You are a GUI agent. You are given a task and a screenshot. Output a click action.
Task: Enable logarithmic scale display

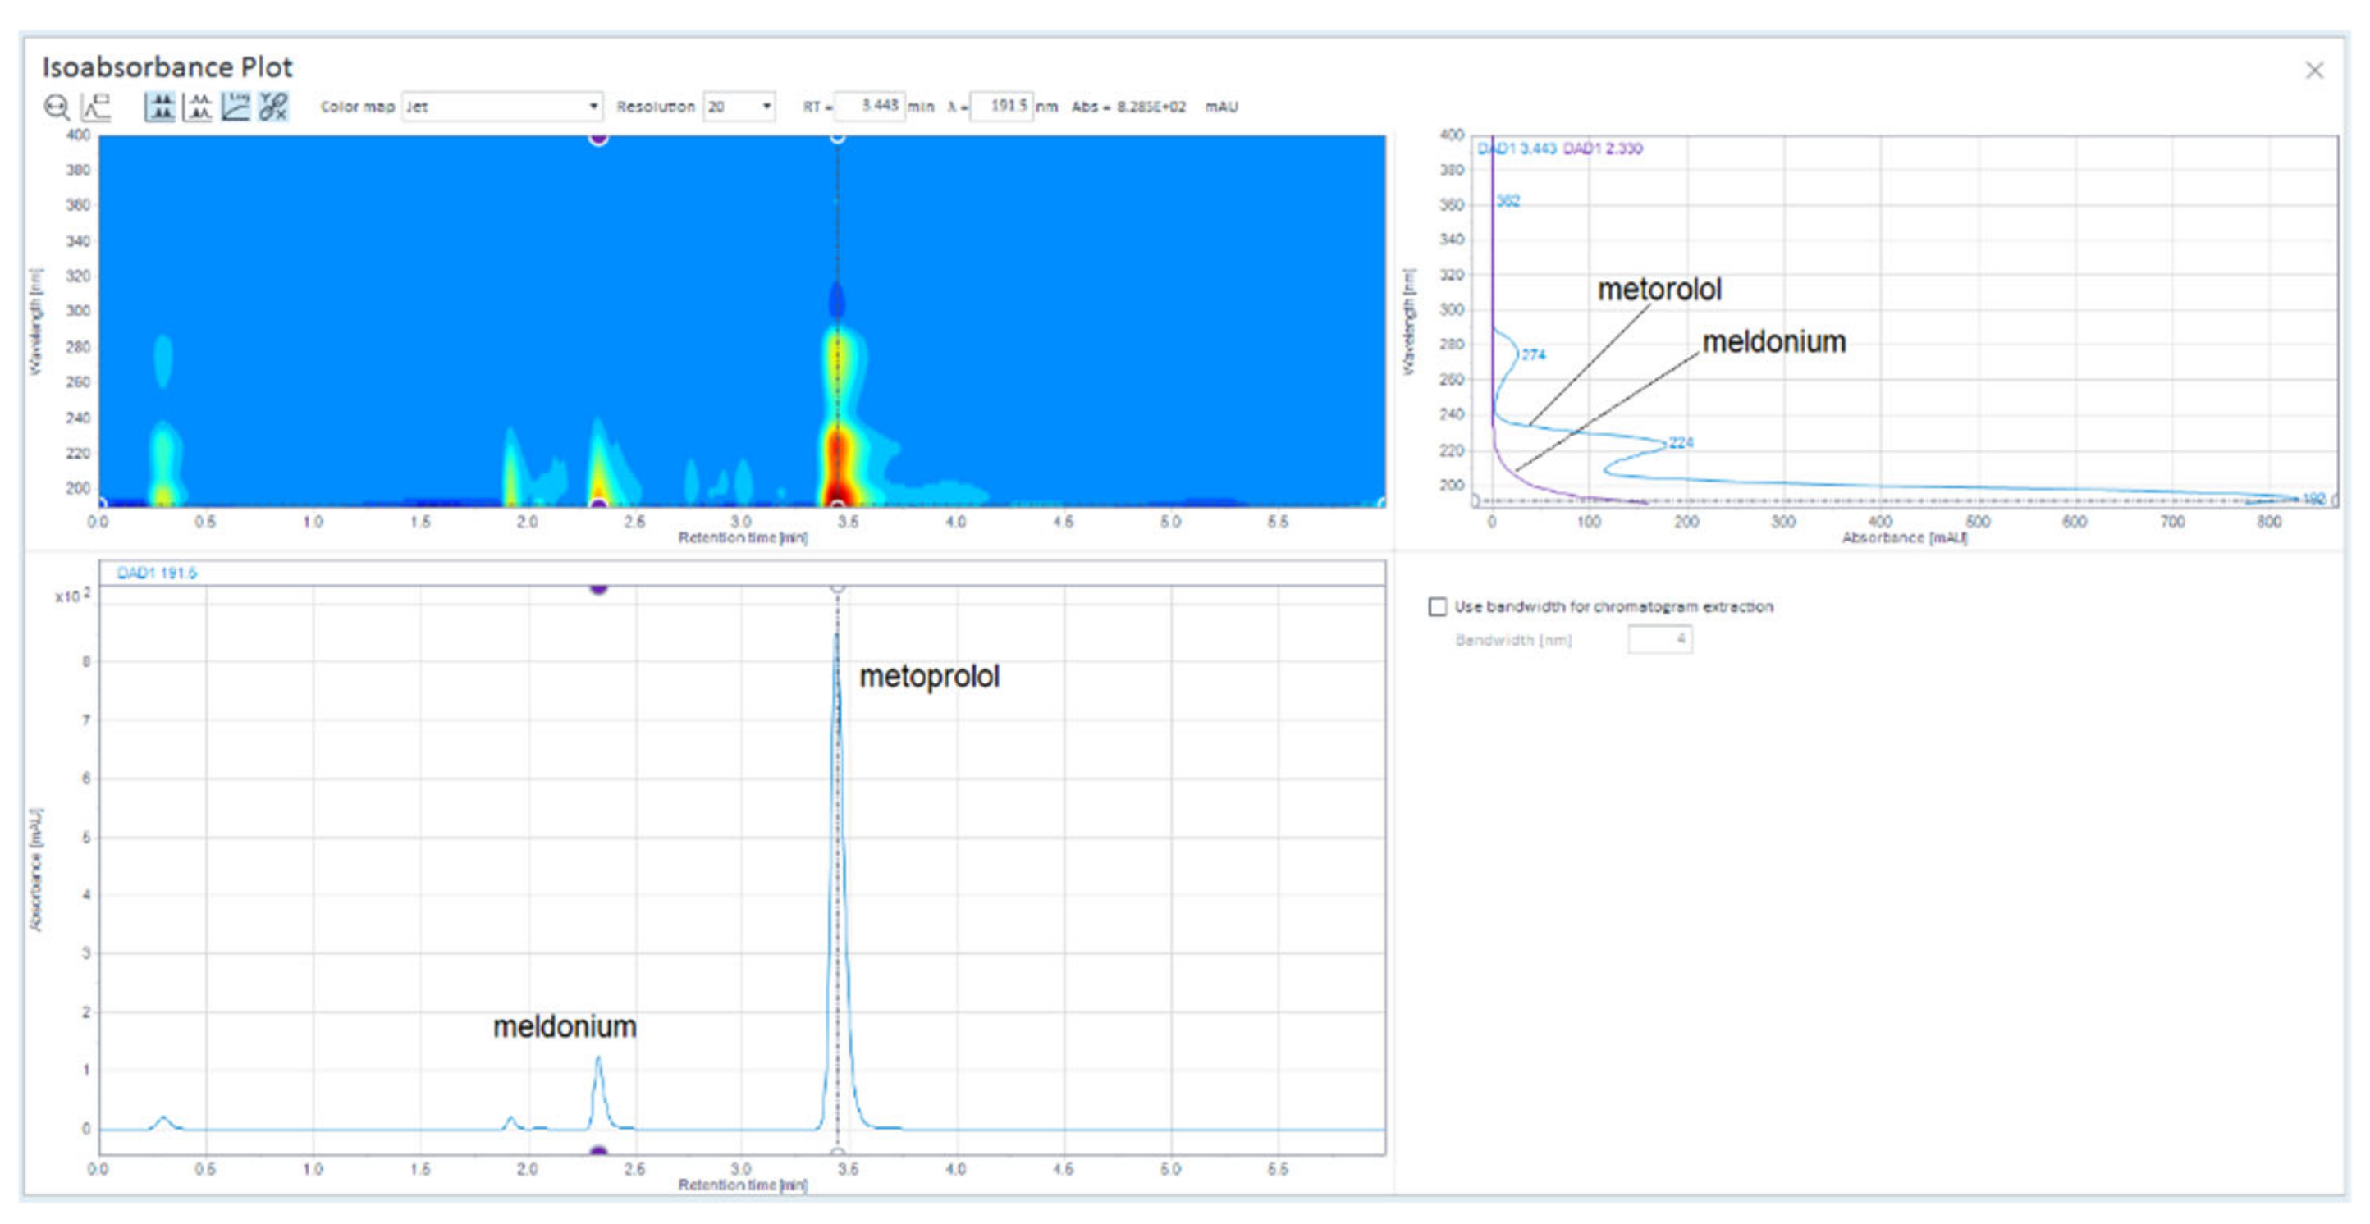pyautogui.click(x=237, y=108)
